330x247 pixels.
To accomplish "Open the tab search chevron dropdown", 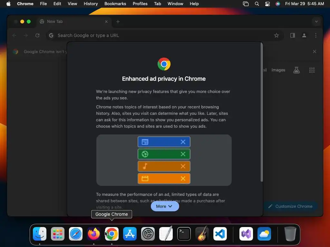I will click(x=316, y=22).
